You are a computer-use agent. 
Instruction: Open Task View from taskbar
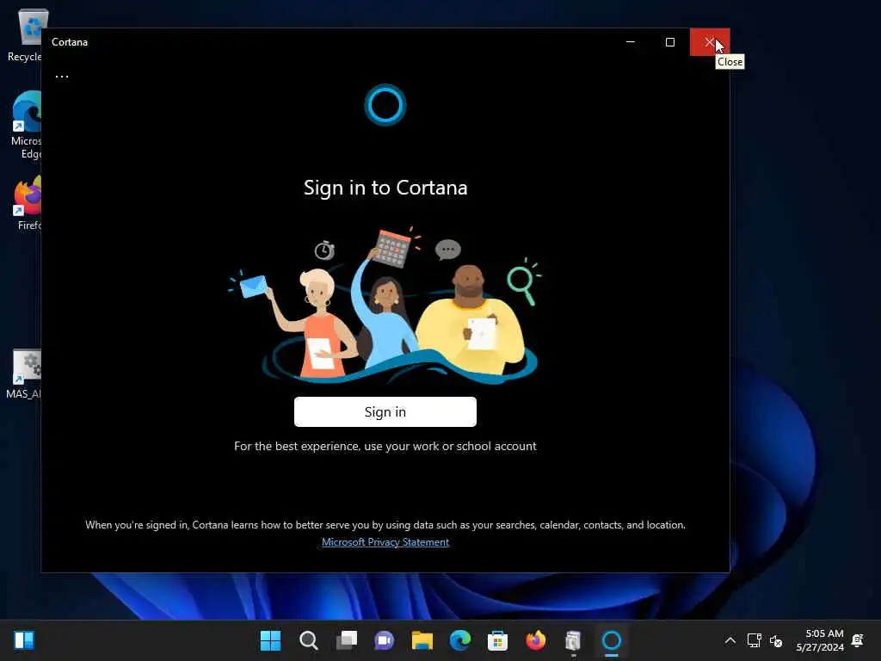coord(347,640)
